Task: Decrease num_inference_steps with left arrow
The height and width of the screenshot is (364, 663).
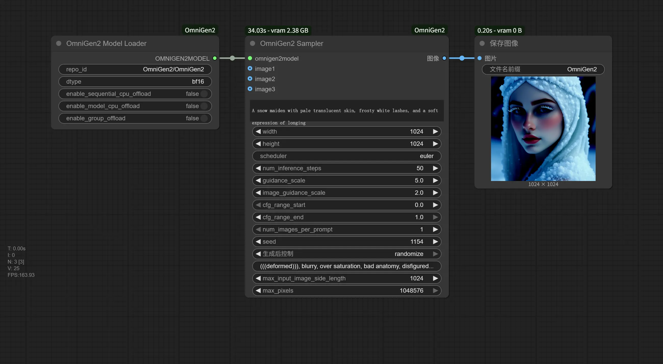Action: coord(258,168)
